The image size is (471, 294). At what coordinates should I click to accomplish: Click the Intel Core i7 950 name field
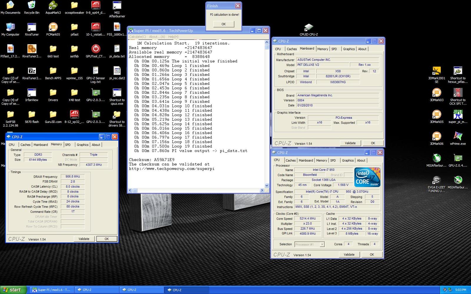tap(324, 170)
